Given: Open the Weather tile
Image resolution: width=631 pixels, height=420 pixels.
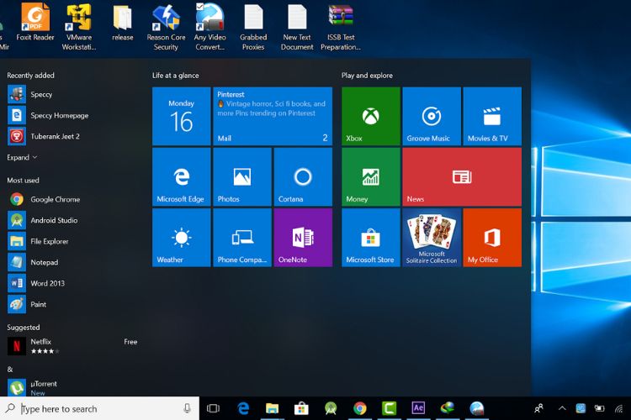Looking at the screenshot, I should [181, 238].
